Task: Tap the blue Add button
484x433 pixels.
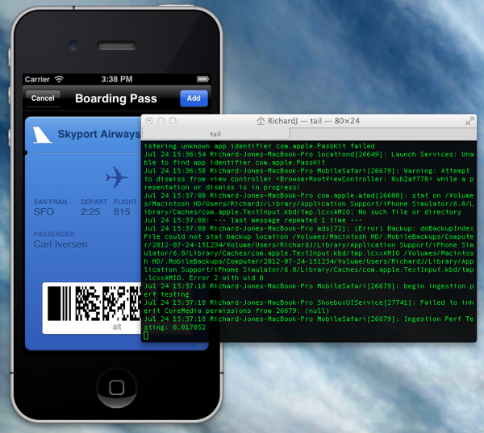Action: (x=194, y=98)
